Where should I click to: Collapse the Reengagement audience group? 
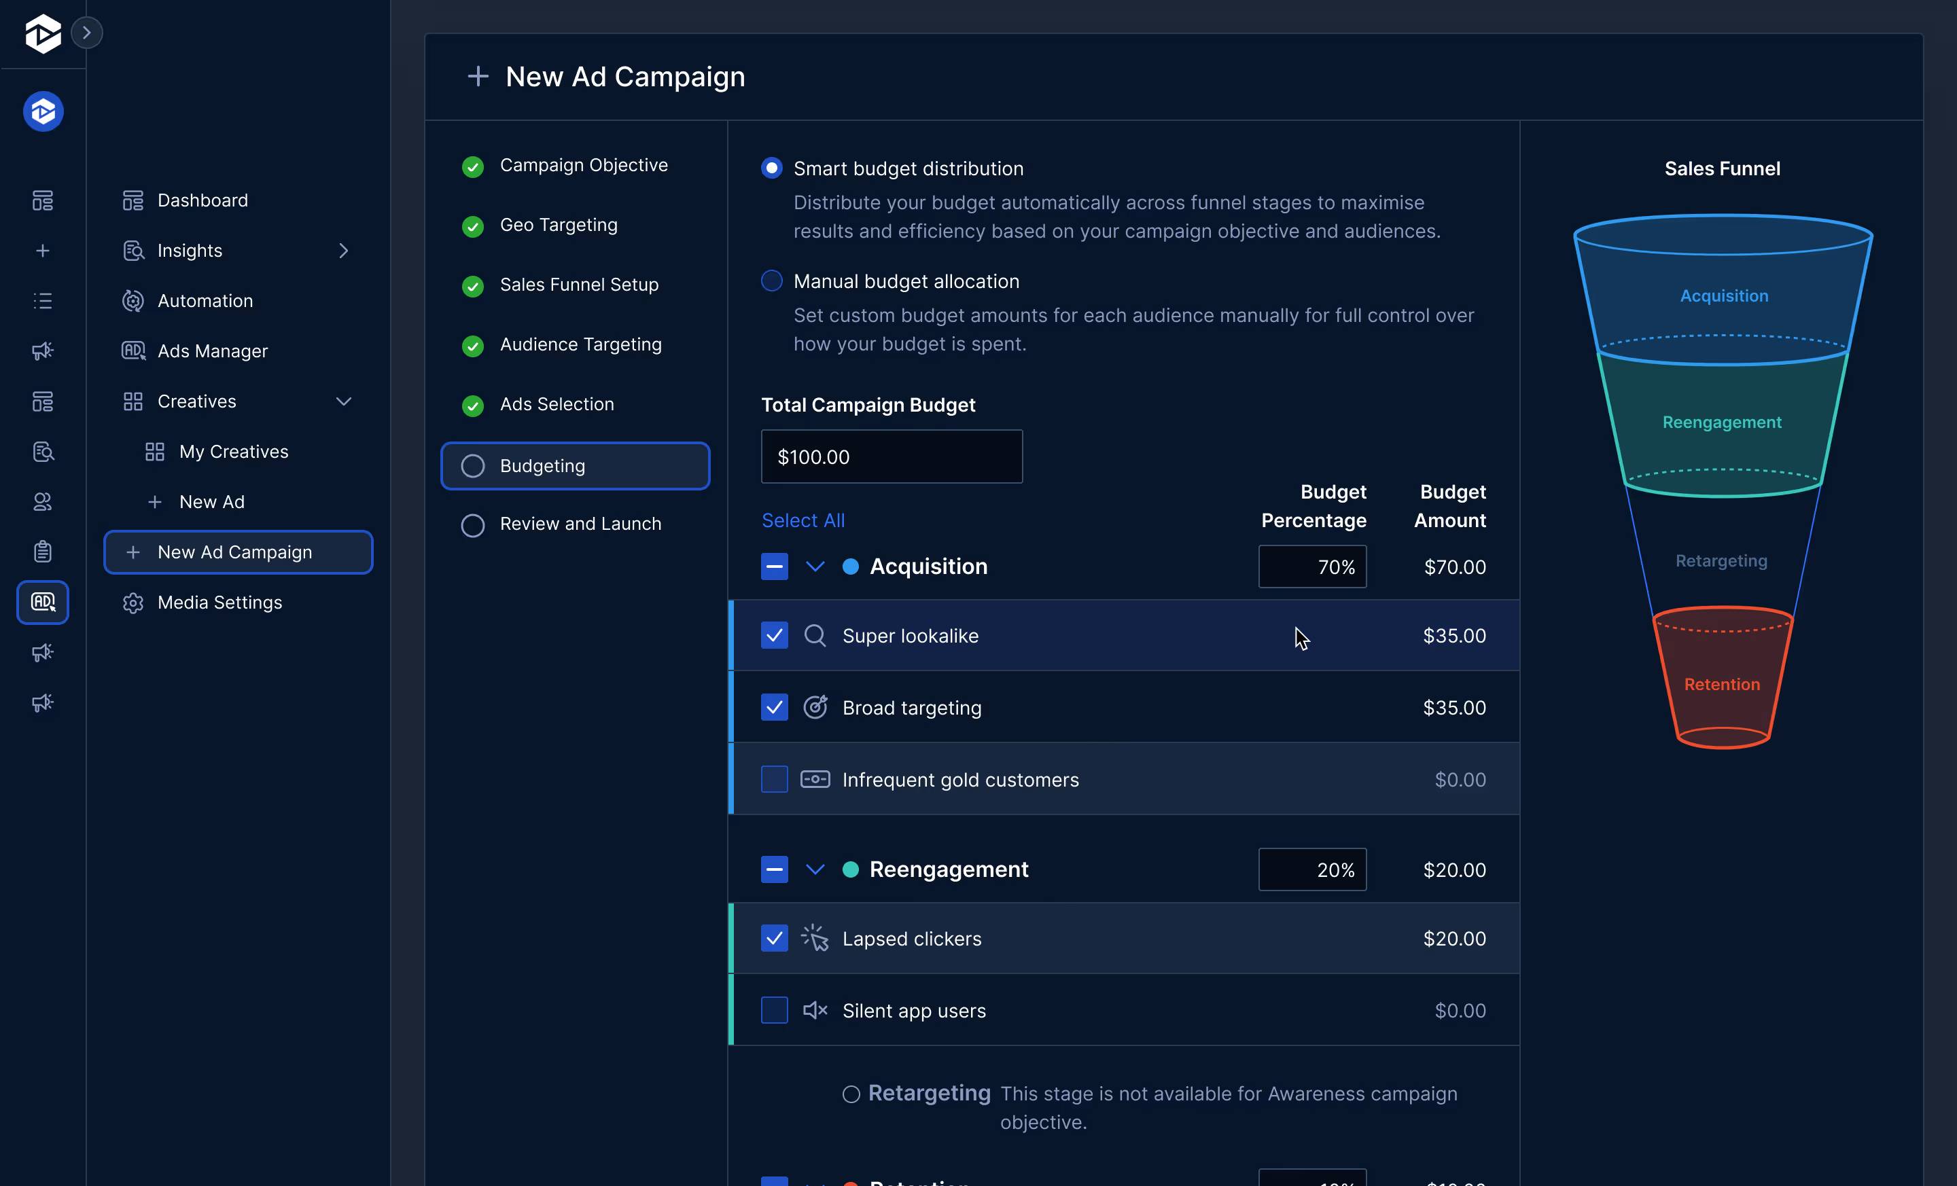click(x=815, y=869)
